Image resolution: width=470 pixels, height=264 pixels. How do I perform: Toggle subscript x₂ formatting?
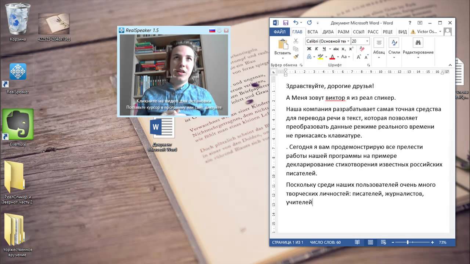(344, 49)
